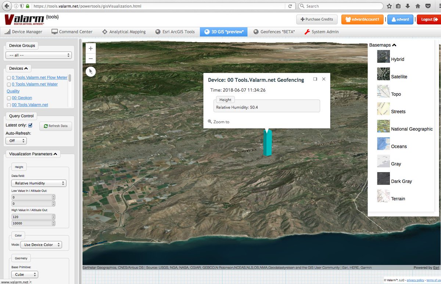Click the Refresh Data button
This screenshot has height=284, width=441.
pos(55,126)
